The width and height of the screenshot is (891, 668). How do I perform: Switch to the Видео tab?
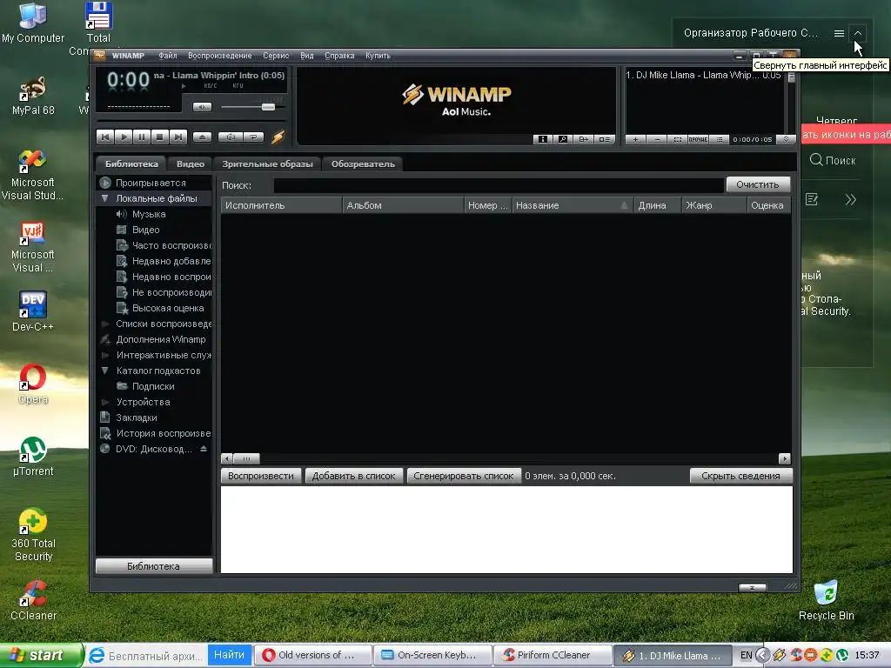coord(191,164)
